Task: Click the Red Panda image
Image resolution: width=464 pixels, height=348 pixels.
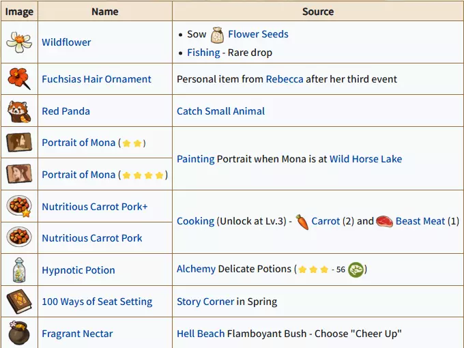Action: click(19, 111)
